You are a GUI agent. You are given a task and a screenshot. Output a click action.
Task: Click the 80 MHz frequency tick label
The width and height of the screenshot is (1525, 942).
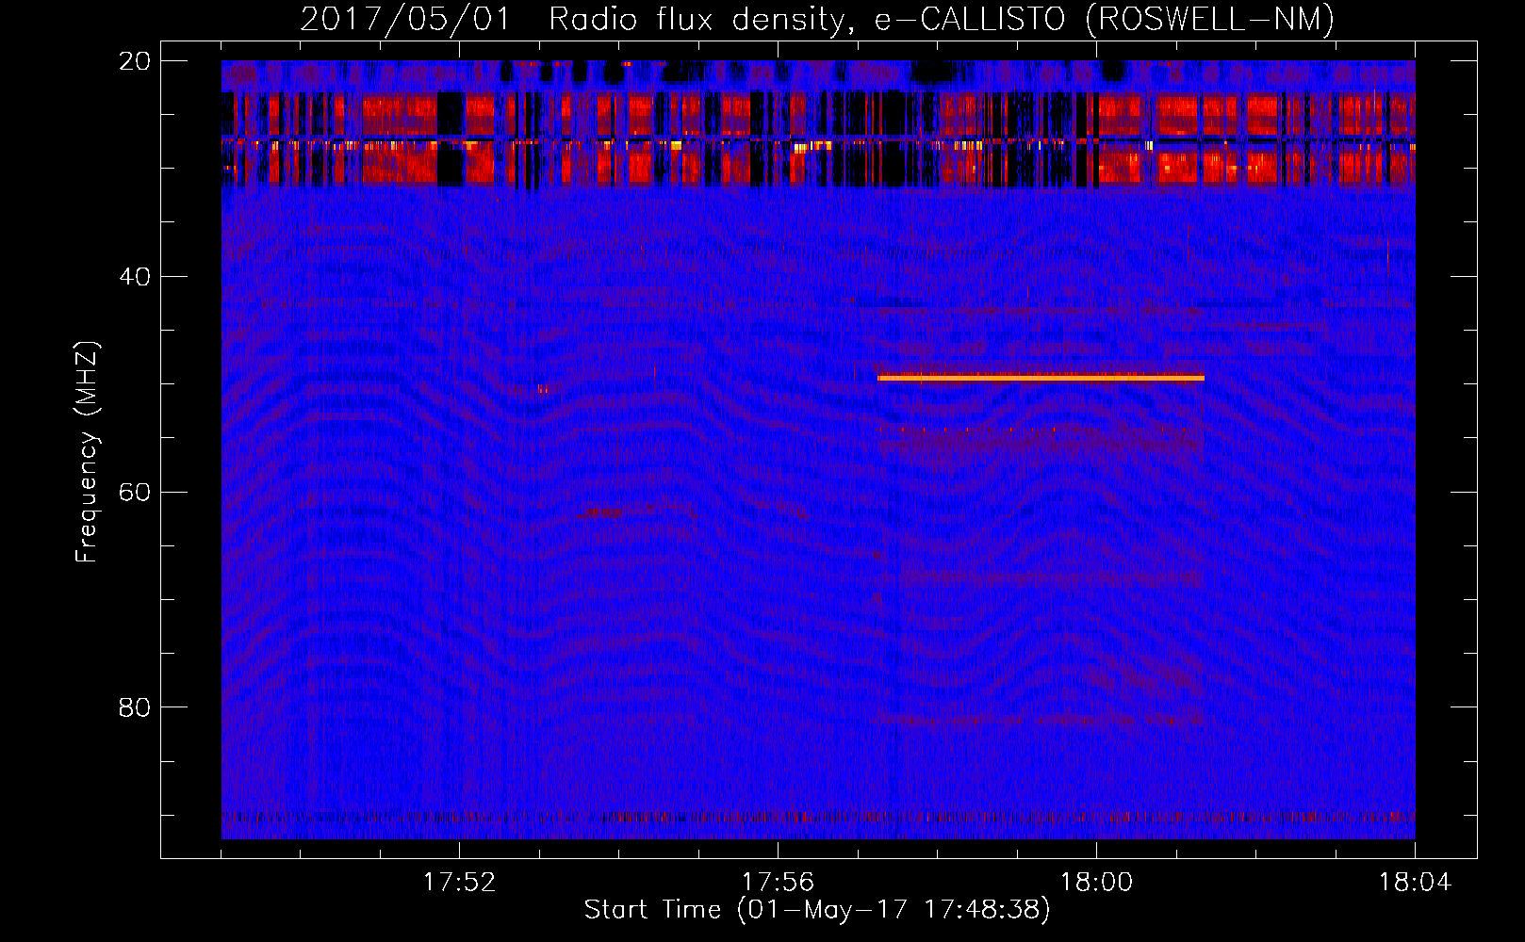click(134, 707)
